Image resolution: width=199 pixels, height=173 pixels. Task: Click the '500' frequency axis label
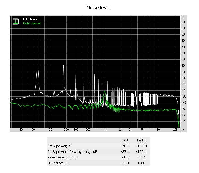click(x=88, y=130)
